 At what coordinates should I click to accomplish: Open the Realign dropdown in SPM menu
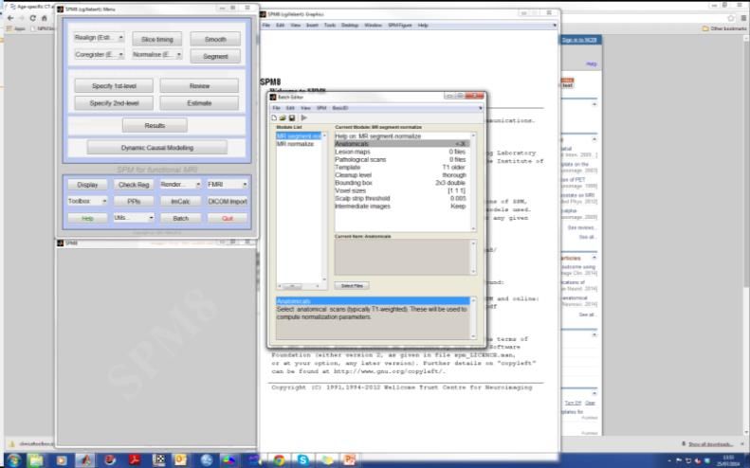tap(99, 37)
